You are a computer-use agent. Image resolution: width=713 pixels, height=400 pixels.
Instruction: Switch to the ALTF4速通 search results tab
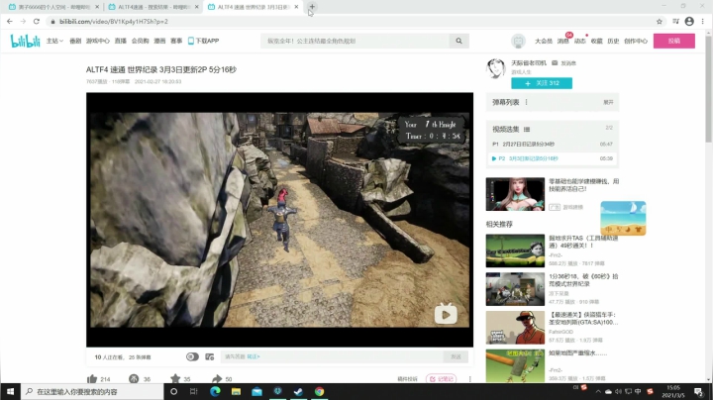click(x=153, y=7)
